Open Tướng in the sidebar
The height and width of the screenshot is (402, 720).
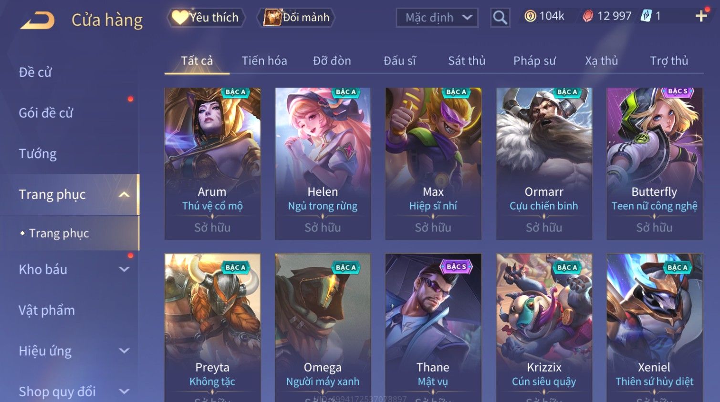coord(38,154)
